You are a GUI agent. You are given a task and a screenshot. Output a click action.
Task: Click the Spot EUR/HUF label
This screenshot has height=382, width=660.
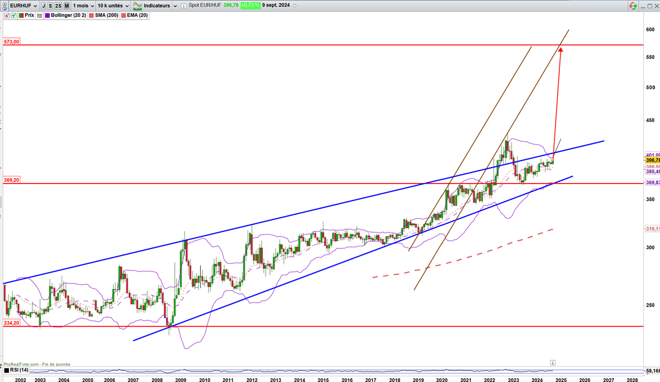(205, 5)
